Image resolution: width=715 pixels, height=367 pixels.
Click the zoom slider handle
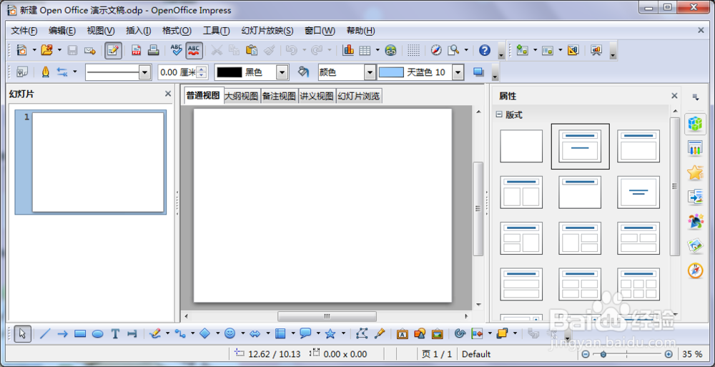pyautogui.click(x=603, y=354)
